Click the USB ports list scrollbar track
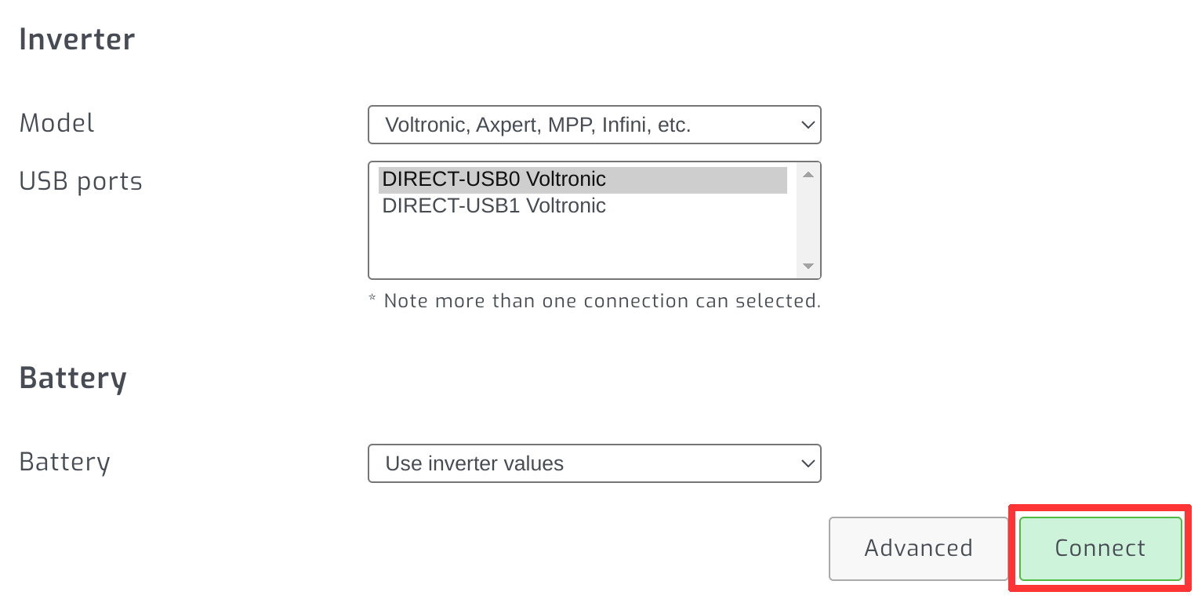The height and width of the screenshot is (599, 1198). point(808,220)
